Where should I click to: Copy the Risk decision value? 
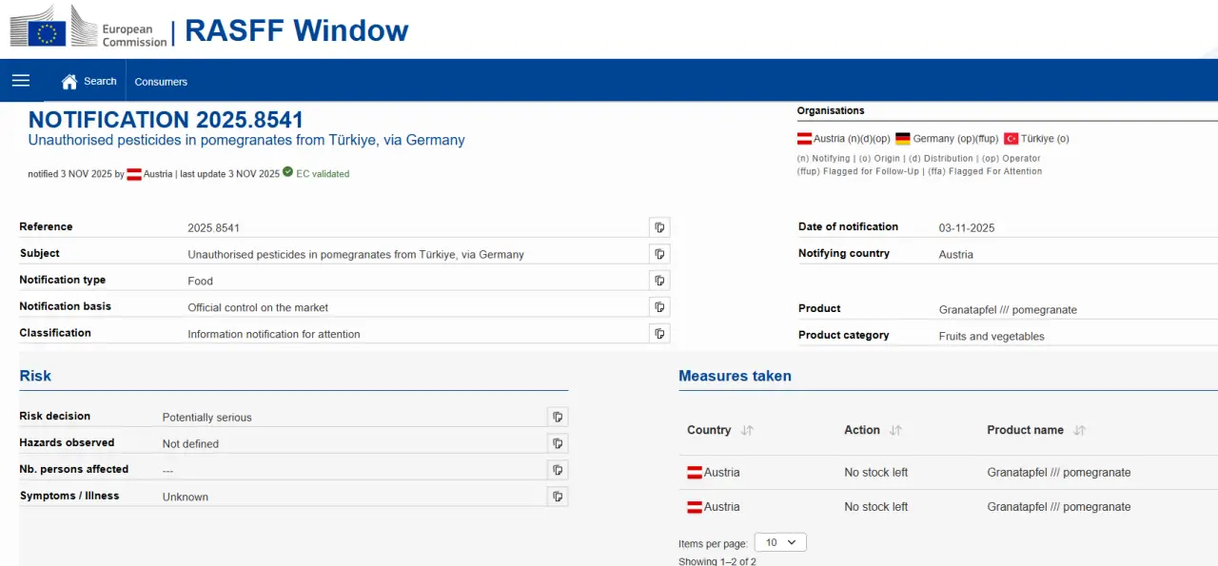[x=558, y=417]
